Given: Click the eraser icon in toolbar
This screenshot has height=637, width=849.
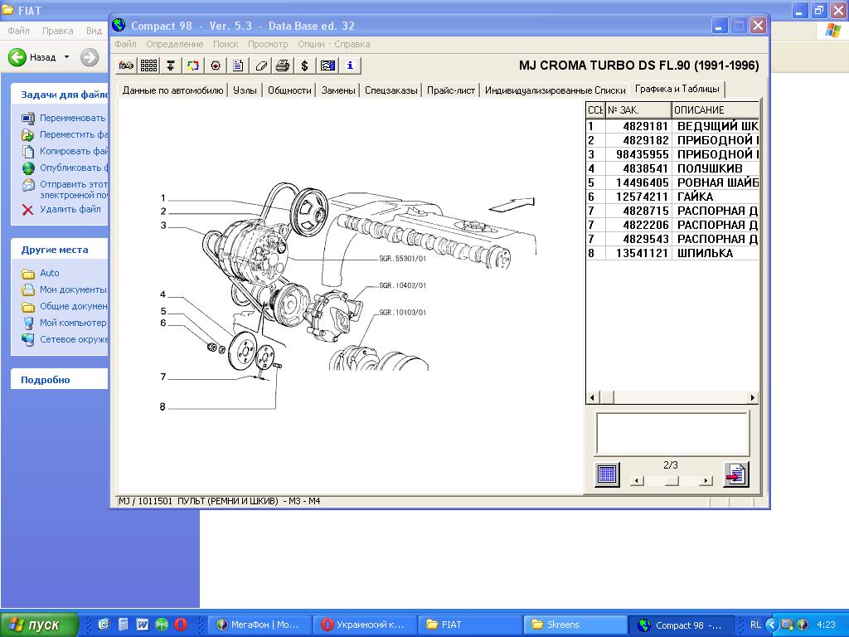Looking at the screenshot, I should click(x=260, y=66).
